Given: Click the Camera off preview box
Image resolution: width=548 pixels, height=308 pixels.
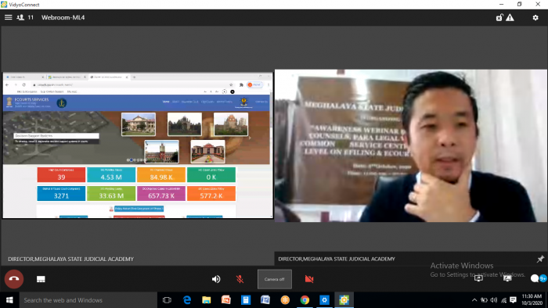Looking at the screenshot, I should [275, 279].
